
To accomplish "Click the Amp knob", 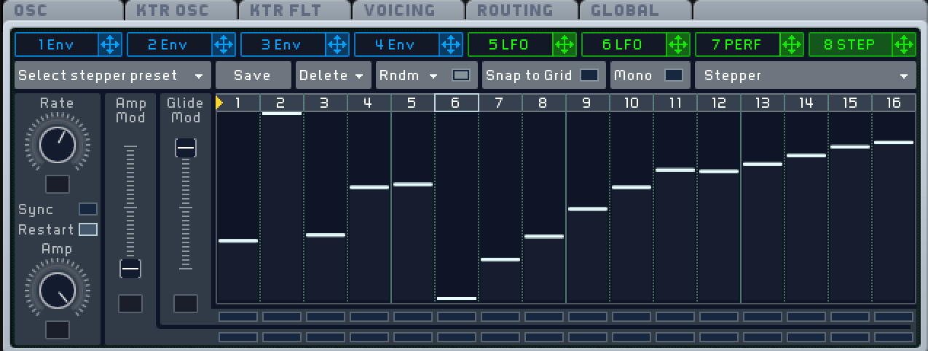I will 58,291.
